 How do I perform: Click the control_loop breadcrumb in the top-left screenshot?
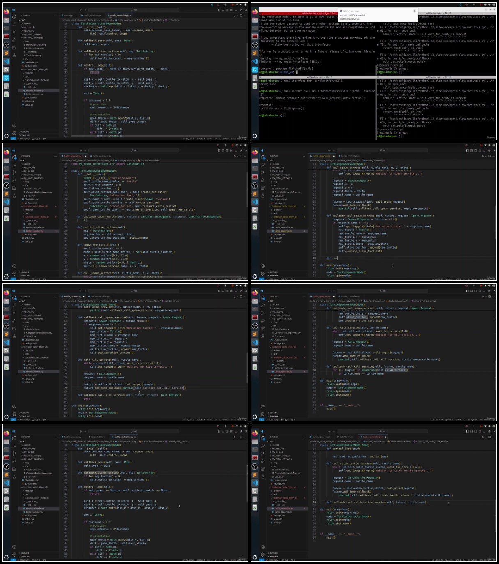coord(173,20)
